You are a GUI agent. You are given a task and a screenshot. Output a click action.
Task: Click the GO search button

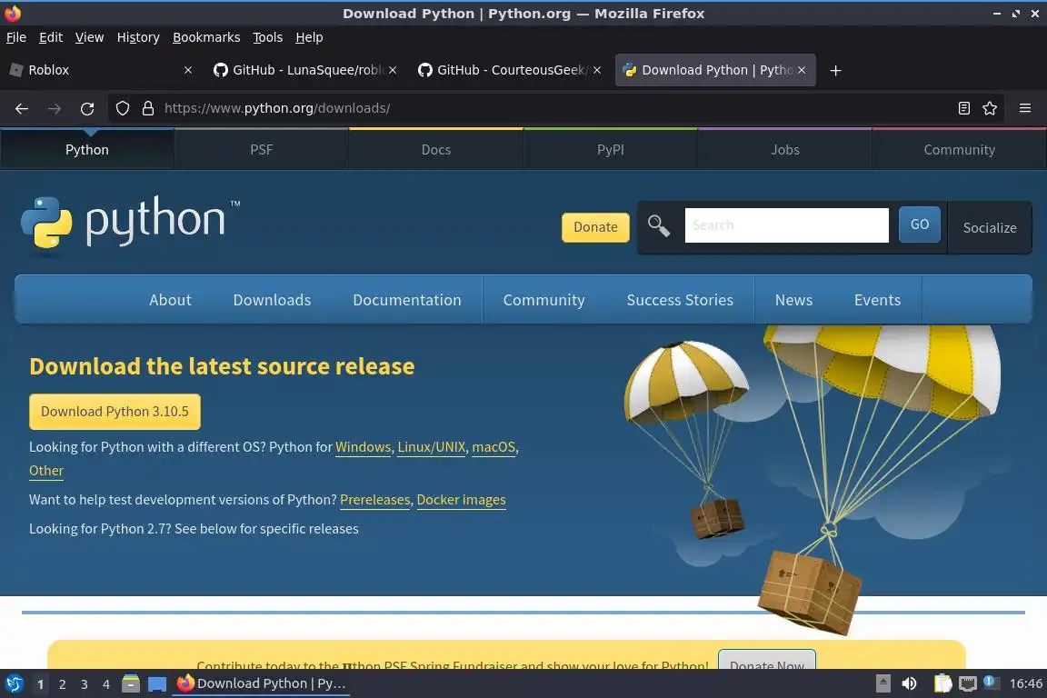(x=920, y=224)
